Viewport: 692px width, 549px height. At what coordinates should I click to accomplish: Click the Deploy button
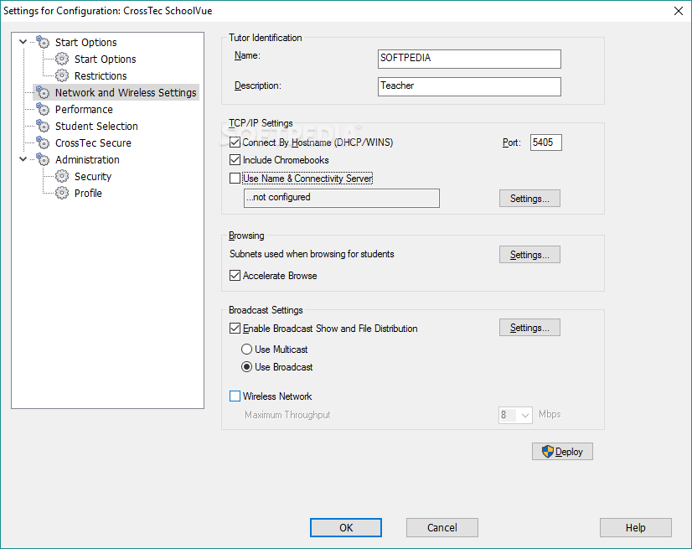(x=562, y=452)
